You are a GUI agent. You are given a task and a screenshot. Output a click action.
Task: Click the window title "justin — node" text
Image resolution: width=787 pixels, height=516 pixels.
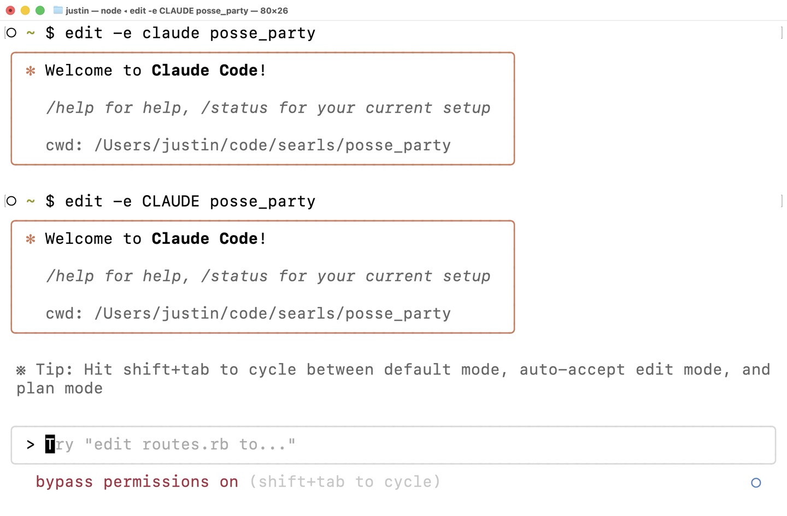93,10
